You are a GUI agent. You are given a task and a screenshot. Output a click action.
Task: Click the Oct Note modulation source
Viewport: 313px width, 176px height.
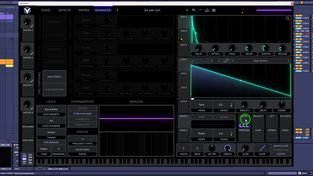[285, 121]
